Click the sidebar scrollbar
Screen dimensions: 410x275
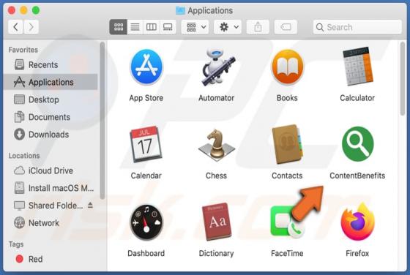pos(102,121)
